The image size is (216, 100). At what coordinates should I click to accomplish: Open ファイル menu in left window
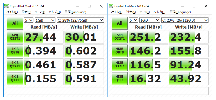pos(11,12)
